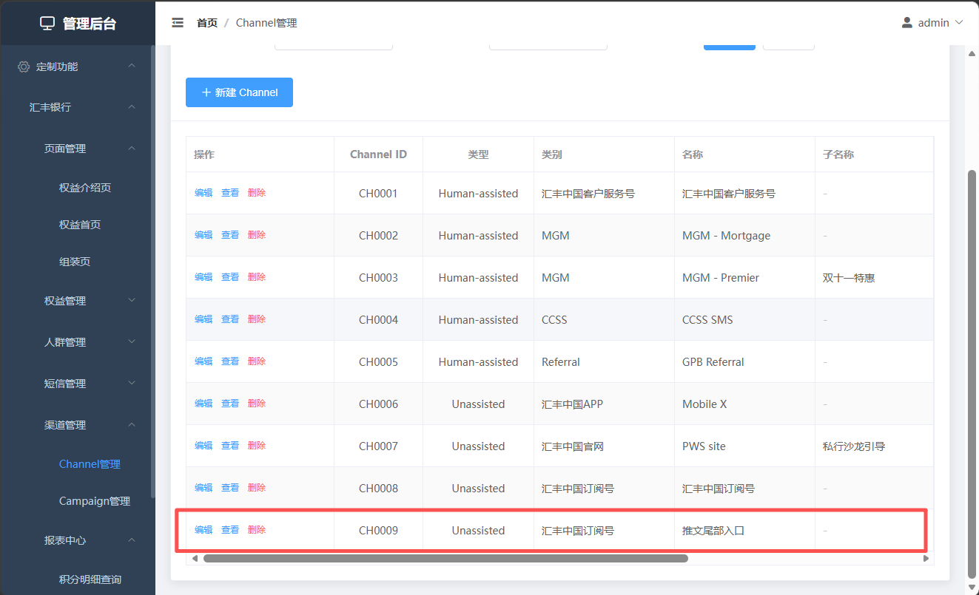Open 权益介绍页 in sidebar
The width and height of the screenshot is (979, 595).
click(85, 188)
